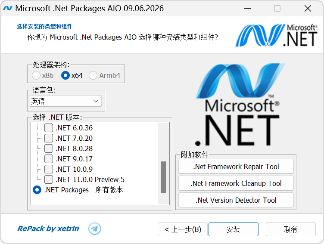Select the Arm64 architecture radio button

(93, 75)
